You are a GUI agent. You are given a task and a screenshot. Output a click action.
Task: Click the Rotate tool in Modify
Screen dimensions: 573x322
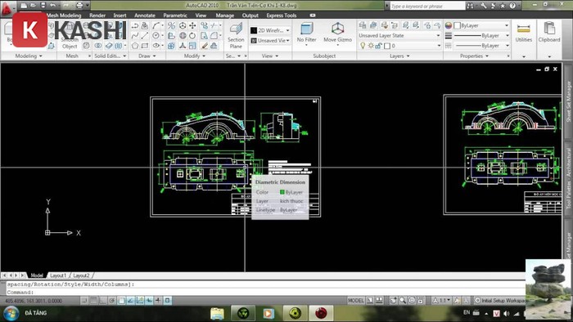click(192, 35)
